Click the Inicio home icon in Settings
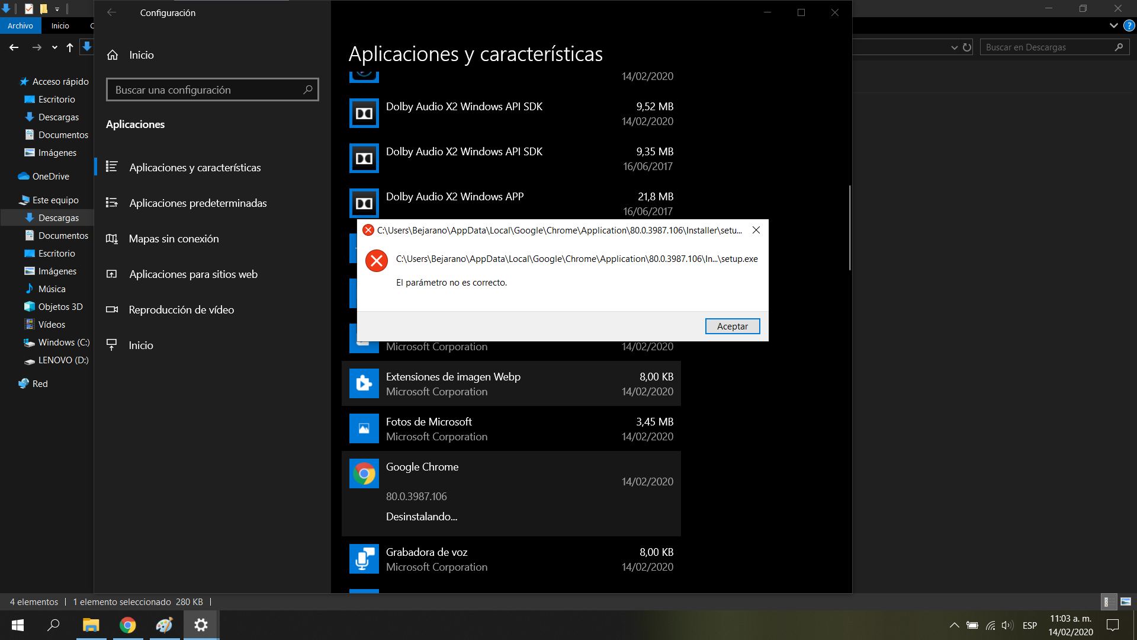 click(113, 55)
